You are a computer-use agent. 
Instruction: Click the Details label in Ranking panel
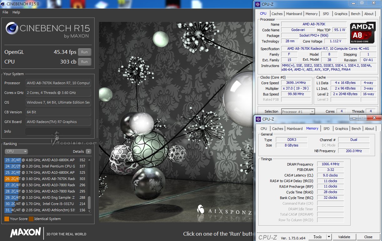[78, 151]
